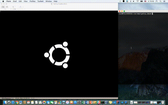Image resolution: width=168 pixels, height=105 pixels.
Task: Open VirtualBox cube icon in Dock
Action: pyautogui.click(x=106, y=102)
